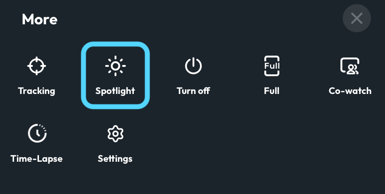Click people silhouette in Co-watch icon
The width and height of the screenshot is (385, 194).
pyautogui.click(x=353, y=69)
